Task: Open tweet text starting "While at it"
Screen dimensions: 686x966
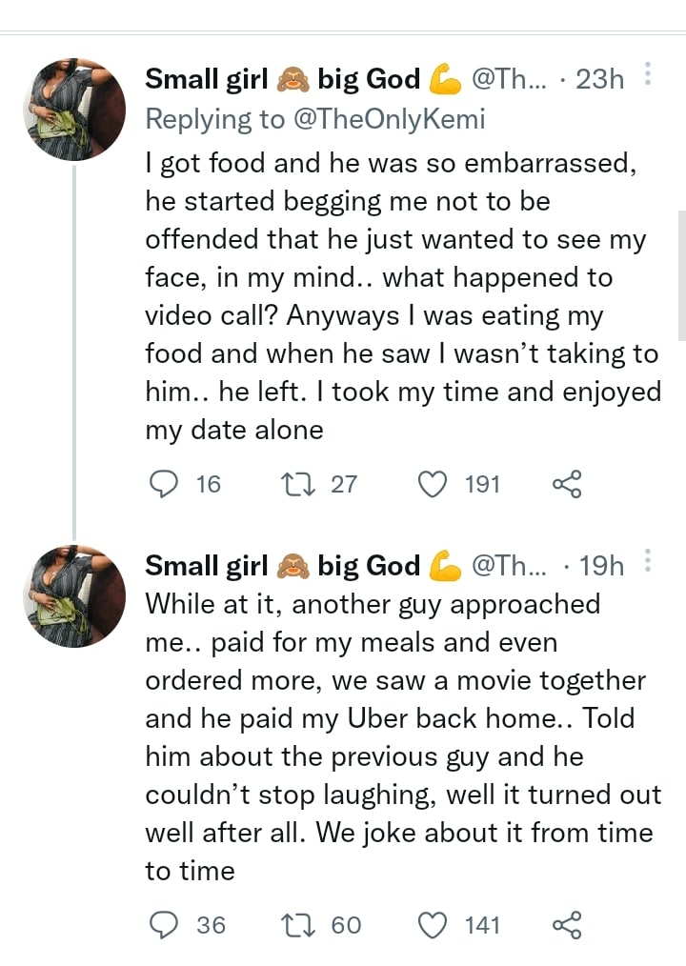Action: point(398,737)
